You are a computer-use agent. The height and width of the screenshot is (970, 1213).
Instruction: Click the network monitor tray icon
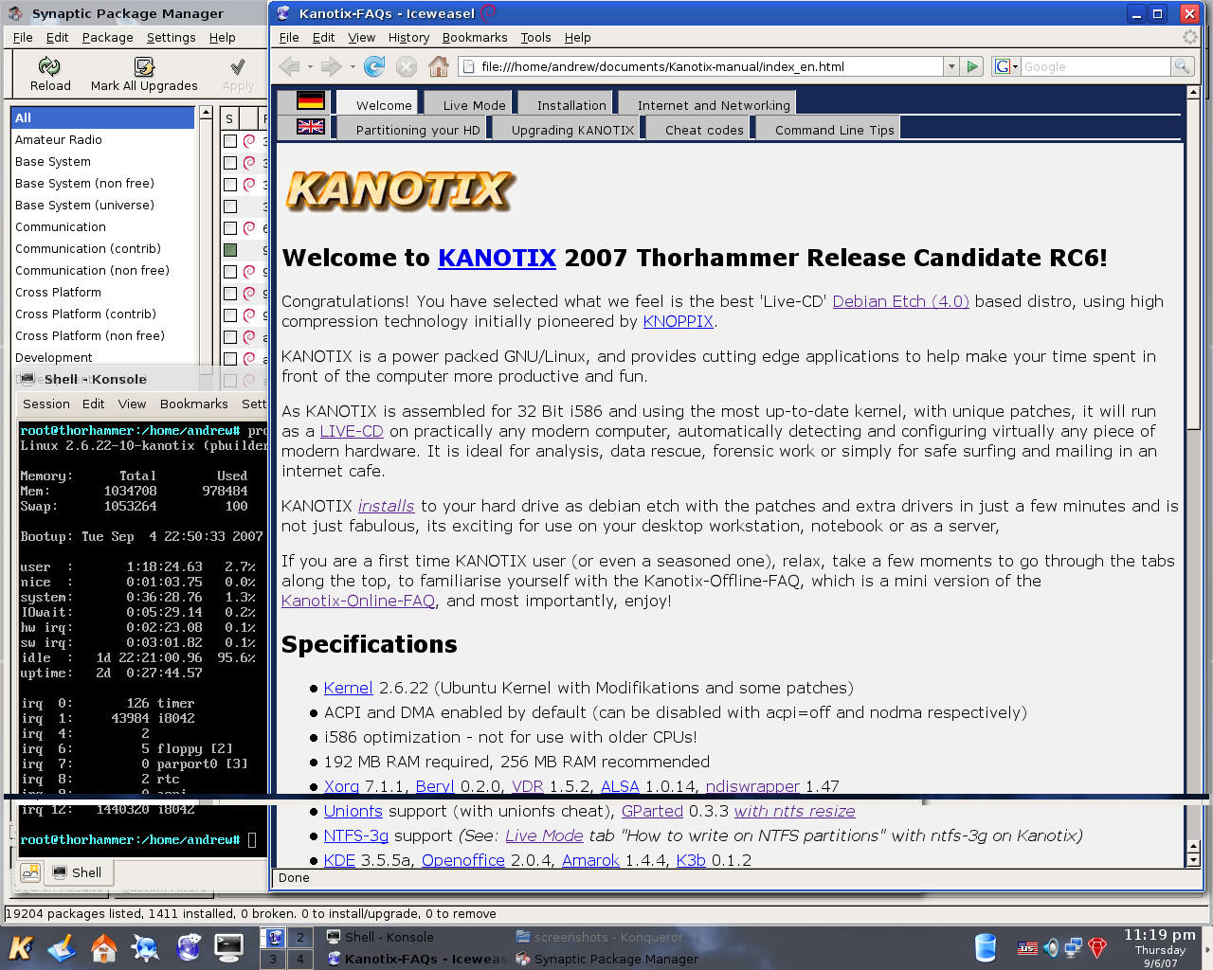pyautogui.click(x=1074, y=947)
